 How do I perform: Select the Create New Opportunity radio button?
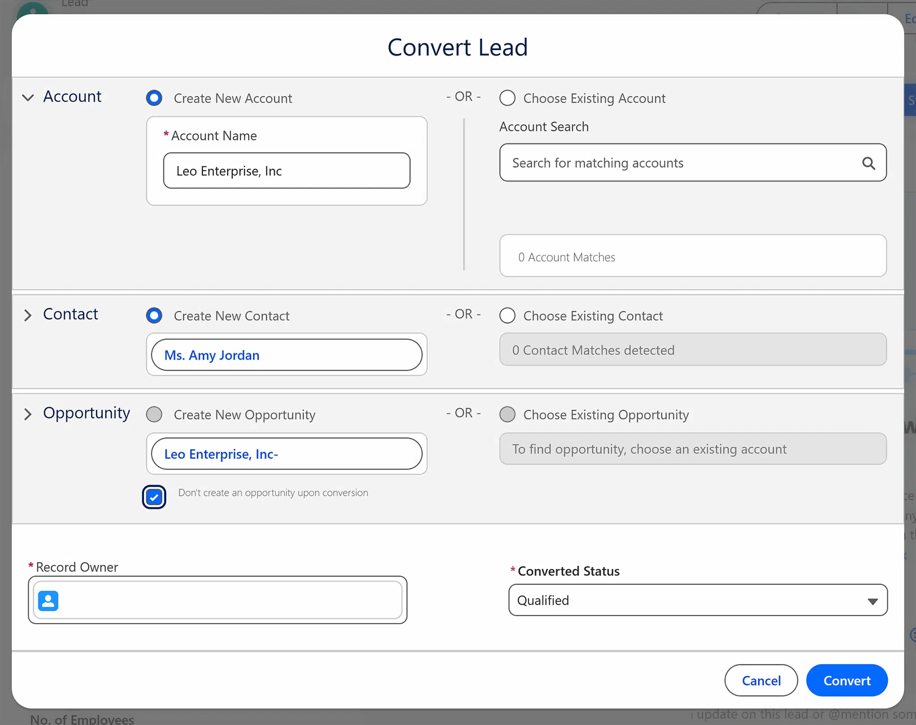[x=153, y=414]
